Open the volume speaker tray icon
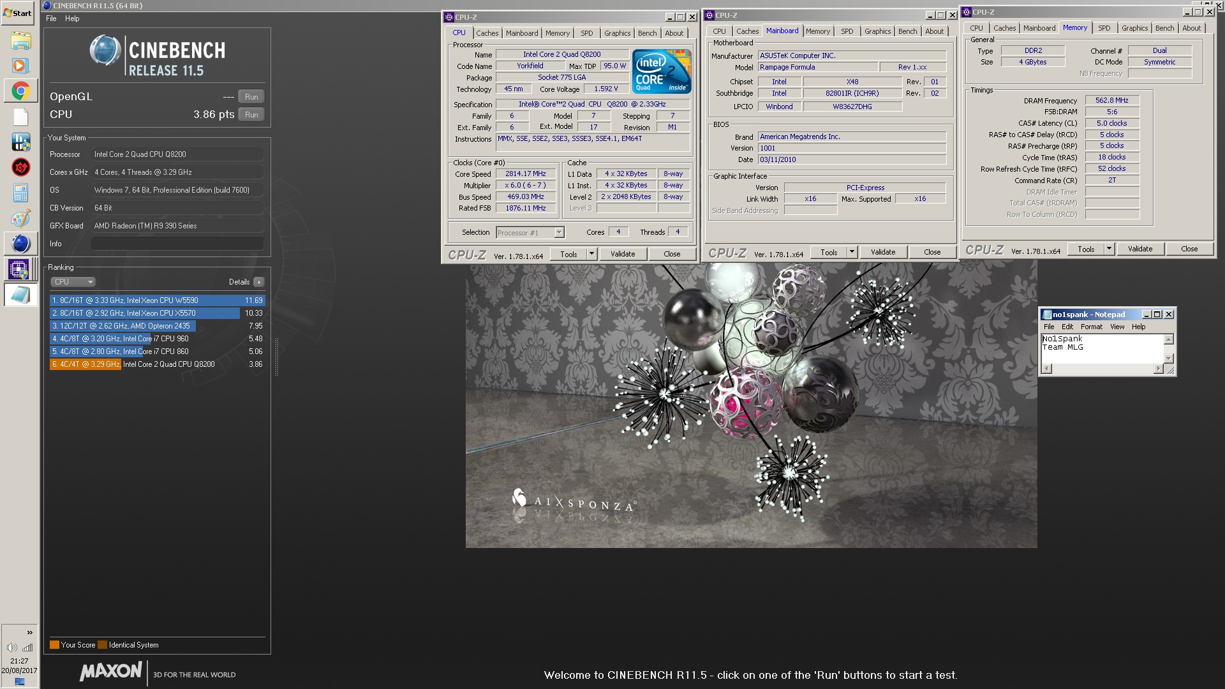This screenshot has width=1225, height=689. [x=11, y=648]
